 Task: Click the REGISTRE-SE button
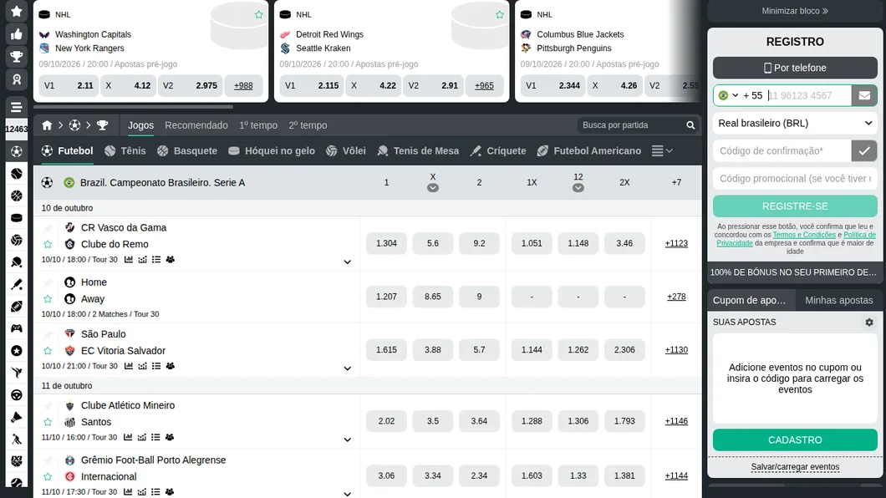click(795, 206)
